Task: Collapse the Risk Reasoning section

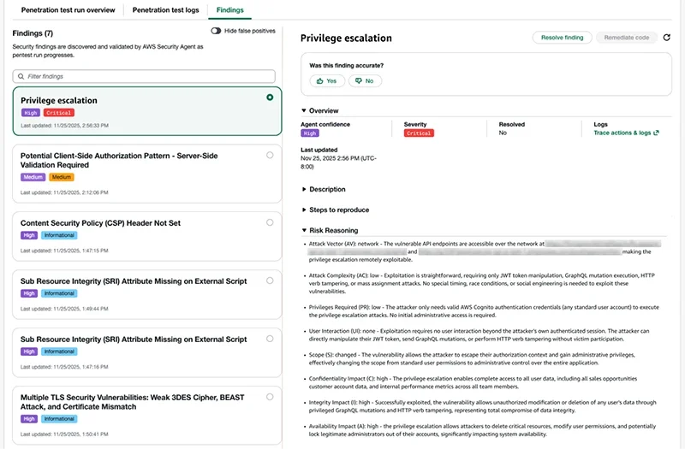Action: coord(333,230)
